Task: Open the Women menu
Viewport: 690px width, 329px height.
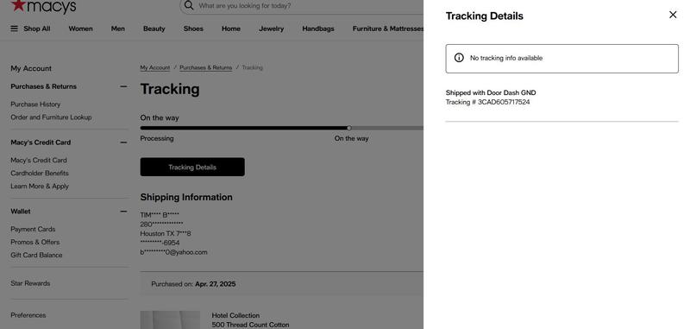Action: (80, 28)
